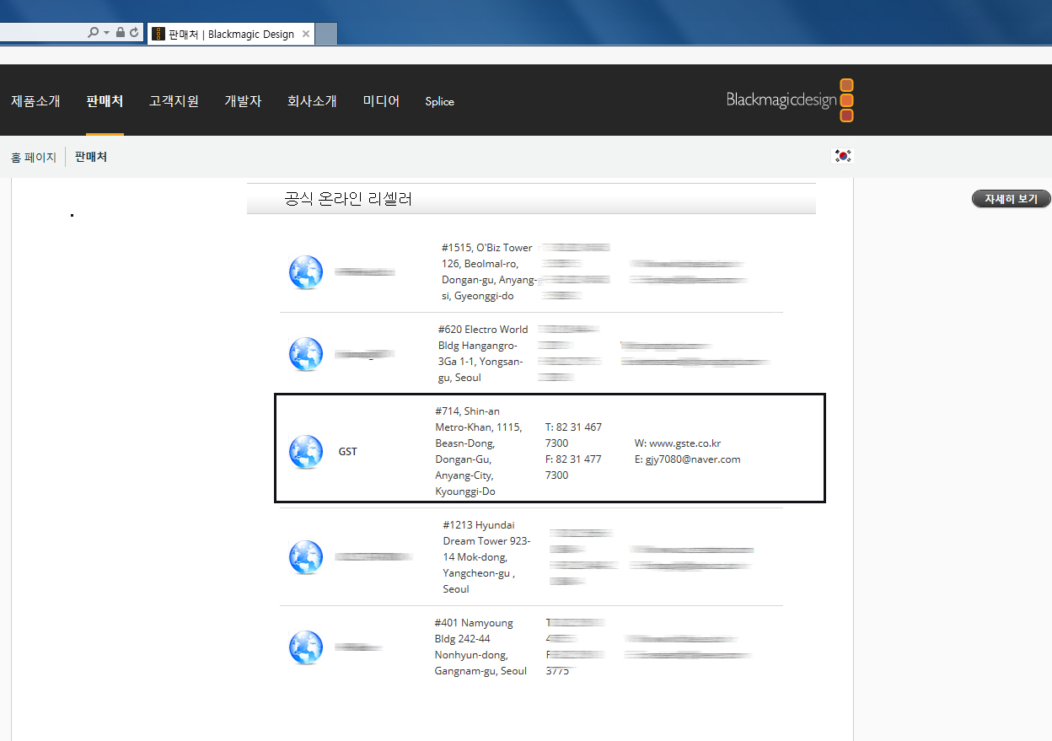Select 개발자 in the navigation bar
Image resolution: width=1052 pixels, height=741 pixels.
tap(243, 101)
